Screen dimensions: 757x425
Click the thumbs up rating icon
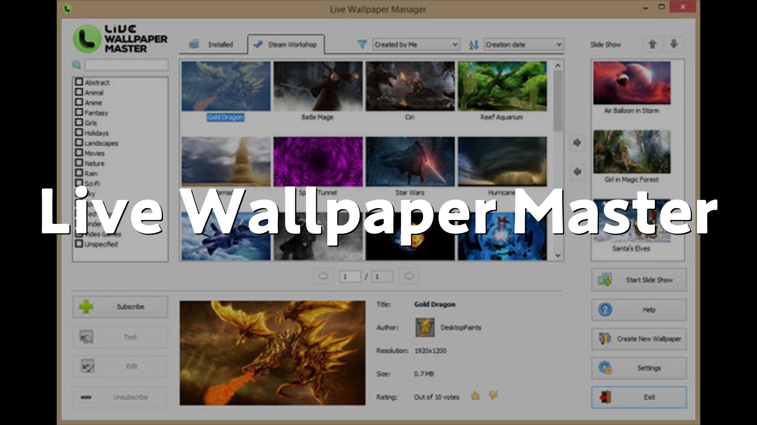[x=475, y=396]
